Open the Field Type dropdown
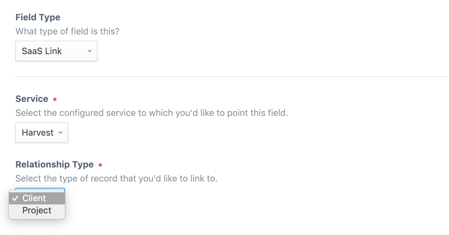The height and width of the screenshot is (235, 449). coord(56,51)
